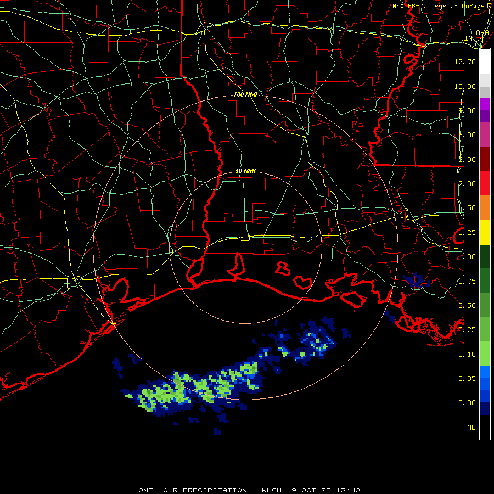Click the 0.75 legend value
This screenshot has width=494, height=494.
click(467, 282)
